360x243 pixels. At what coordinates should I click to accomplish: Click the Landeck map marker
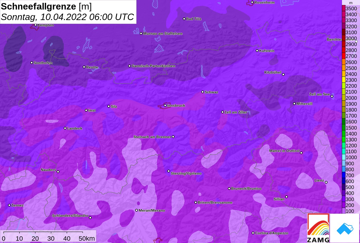tap(65, 128)
